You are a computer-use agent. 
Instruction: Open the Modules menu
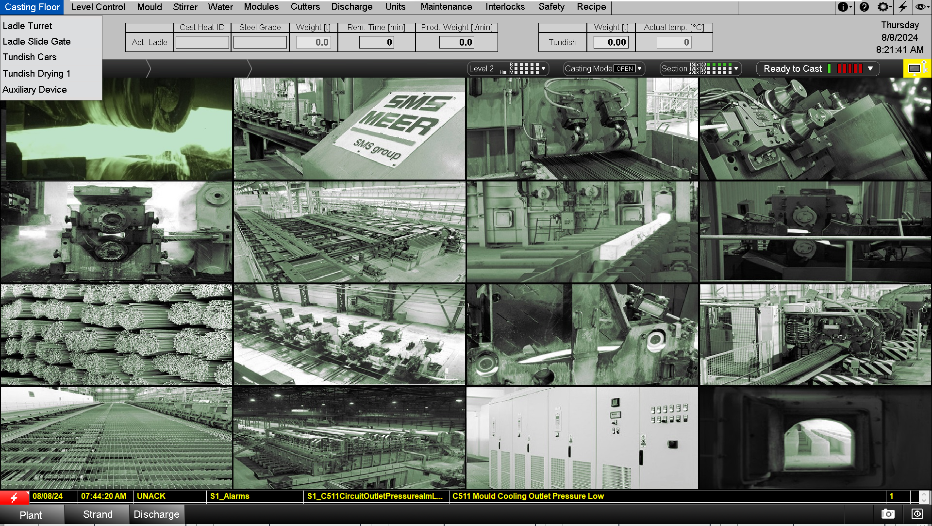tap(261, 7)
